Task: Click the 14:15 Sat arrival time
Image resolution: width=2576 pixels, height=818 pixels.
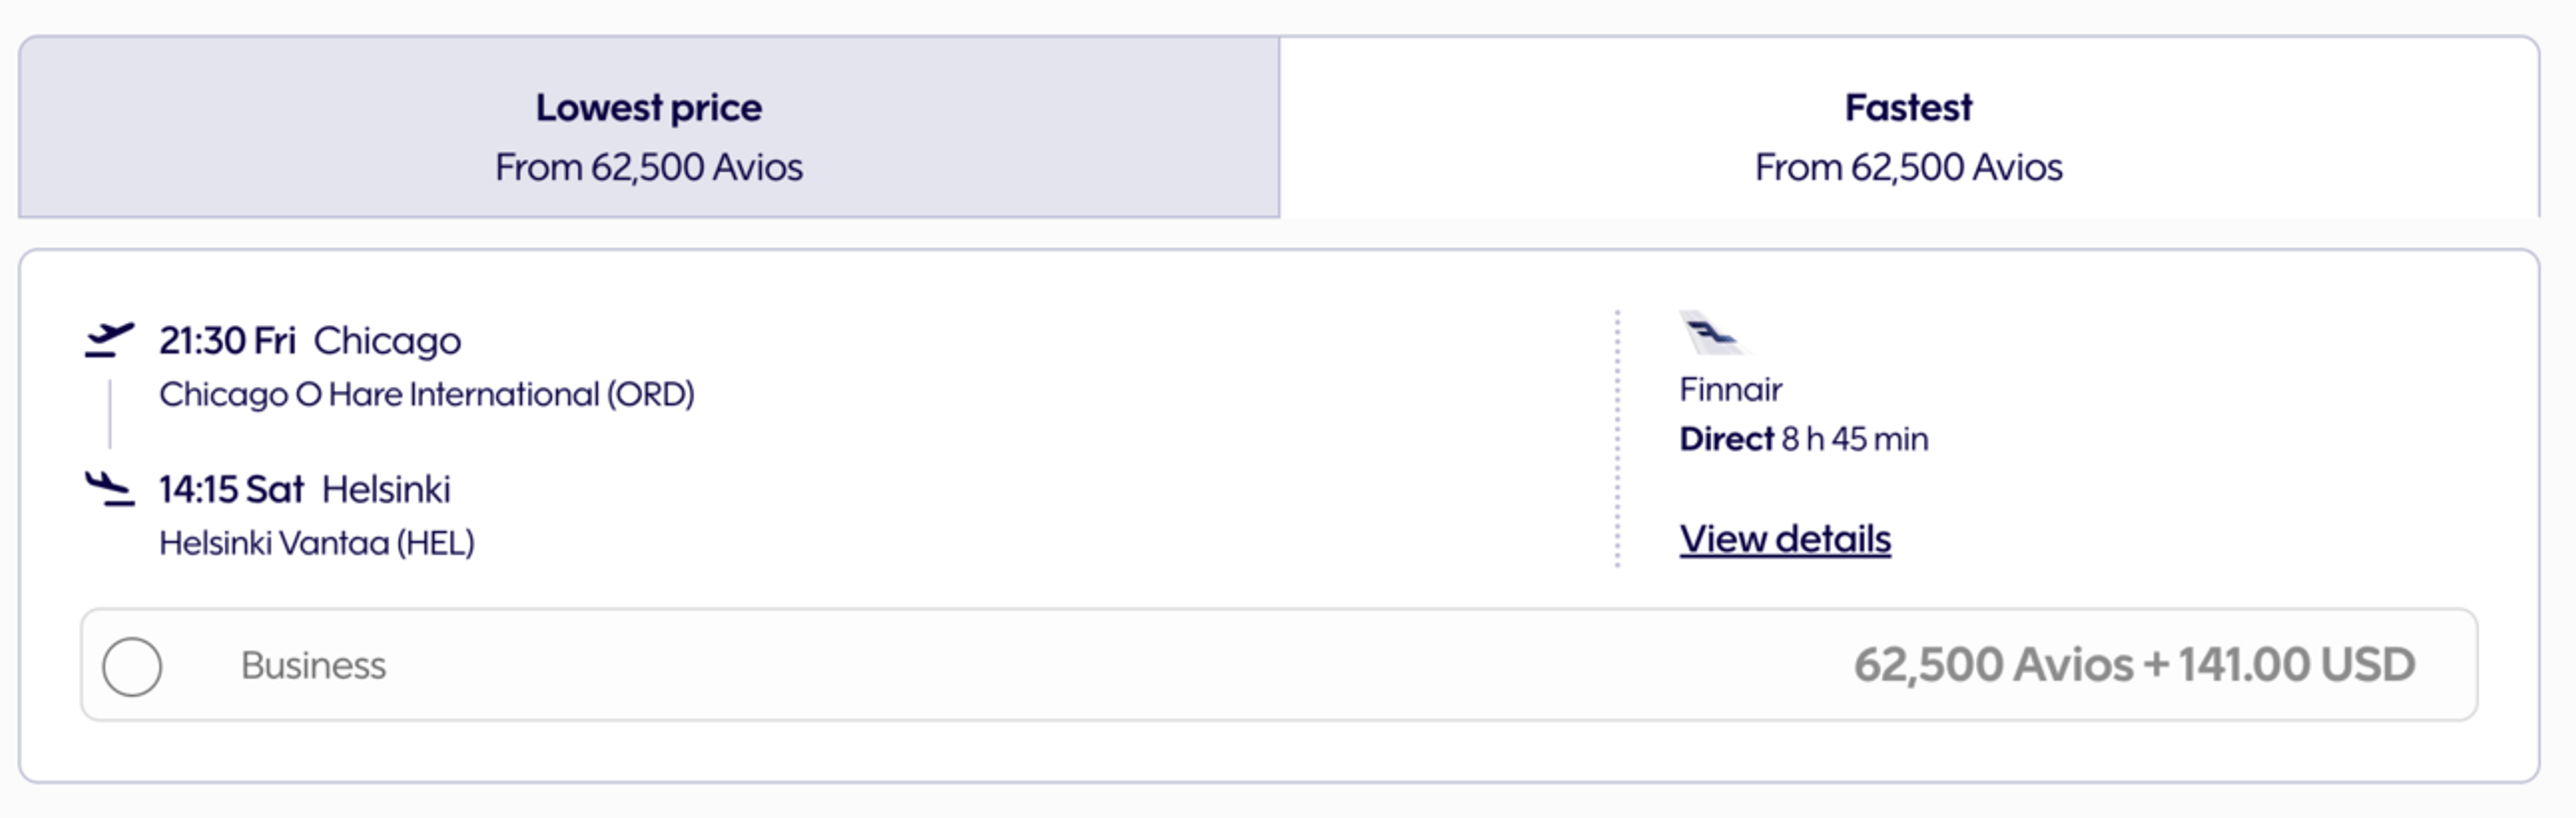Action: [x=231, y=490]
